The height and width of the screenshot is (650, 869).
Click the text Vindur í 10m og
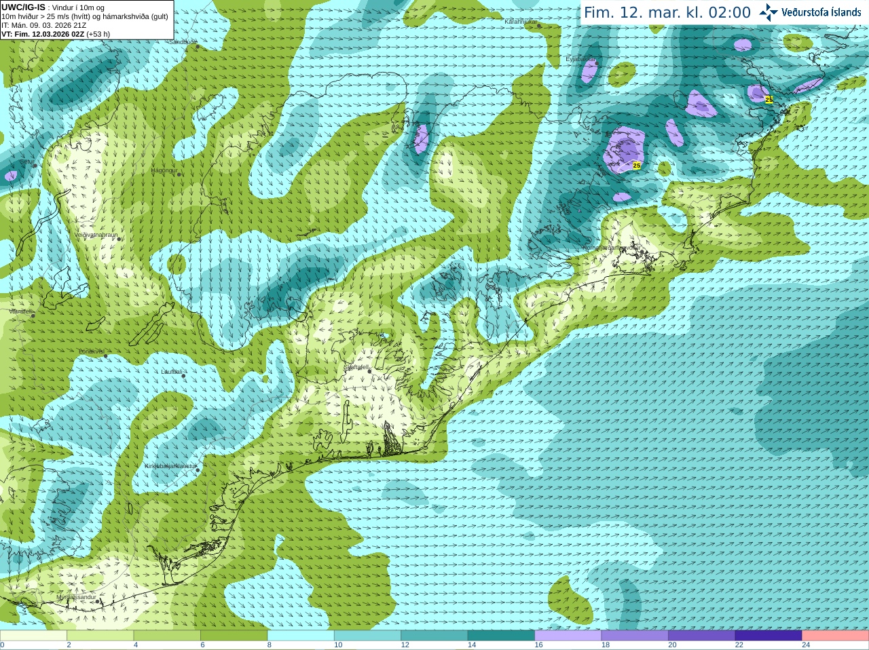[x=78, y=7]
